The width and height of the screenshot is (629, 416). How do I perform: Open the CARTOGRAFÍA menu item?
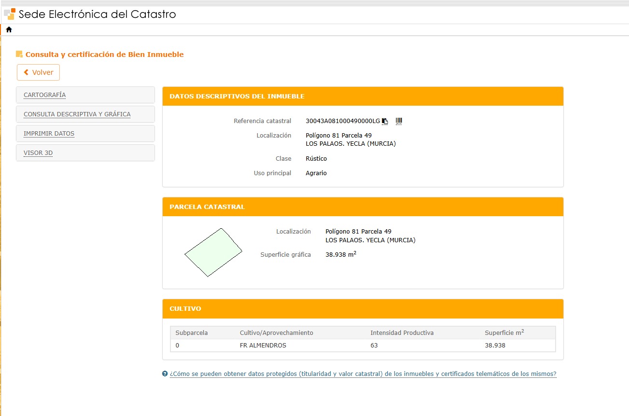tap(85, 95)
